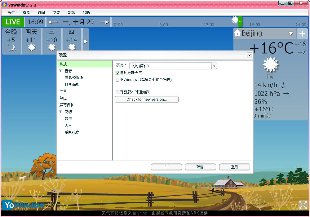Select 查看 settings category

coord(68,71)
